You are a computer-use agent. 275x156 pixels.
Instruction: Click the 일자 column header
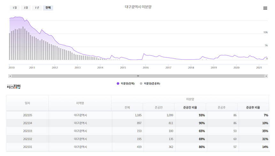point(27,103)
